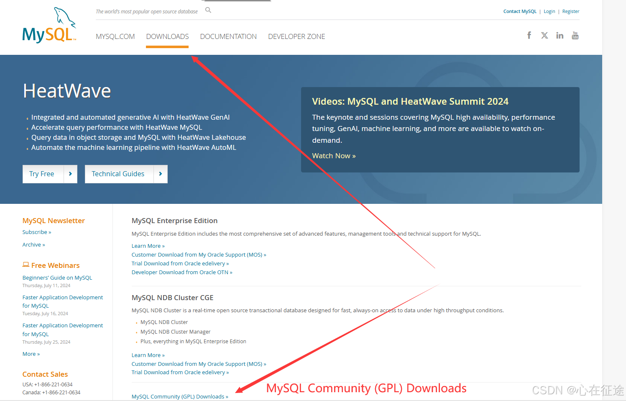Open Beginners' Guide on MySQL webinar
Image resolution: width=626 pixels, height=401 pixels.
57,278
